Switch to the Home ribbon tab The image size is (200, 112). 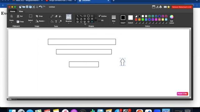tap(12, 11)
